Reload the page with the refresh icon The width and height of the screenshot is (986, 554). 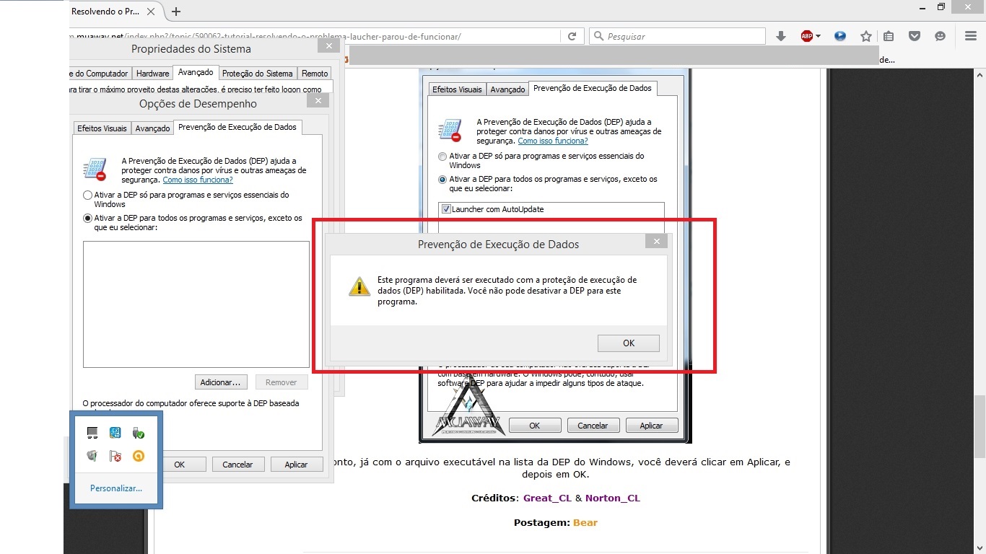pos(572,36)
